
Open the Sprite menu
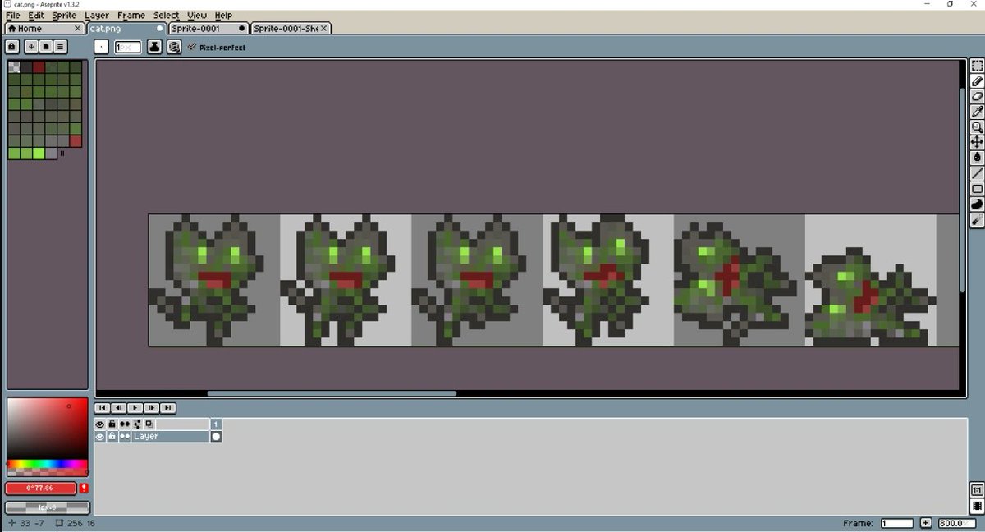tap(64, 16)
